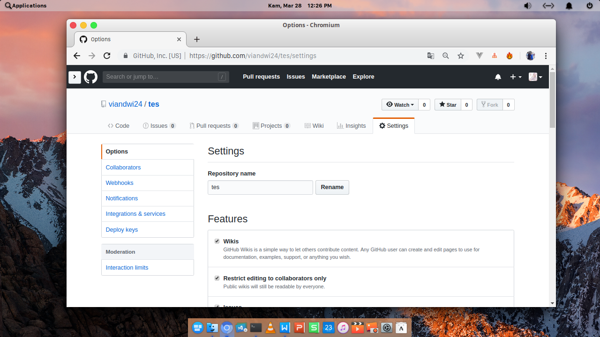Open Notifications settings in sidebar

148,198
